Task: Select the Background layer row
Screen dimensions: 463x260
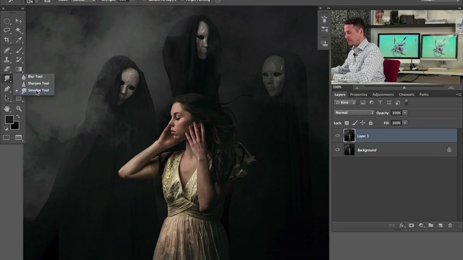Action: point(395,150)
